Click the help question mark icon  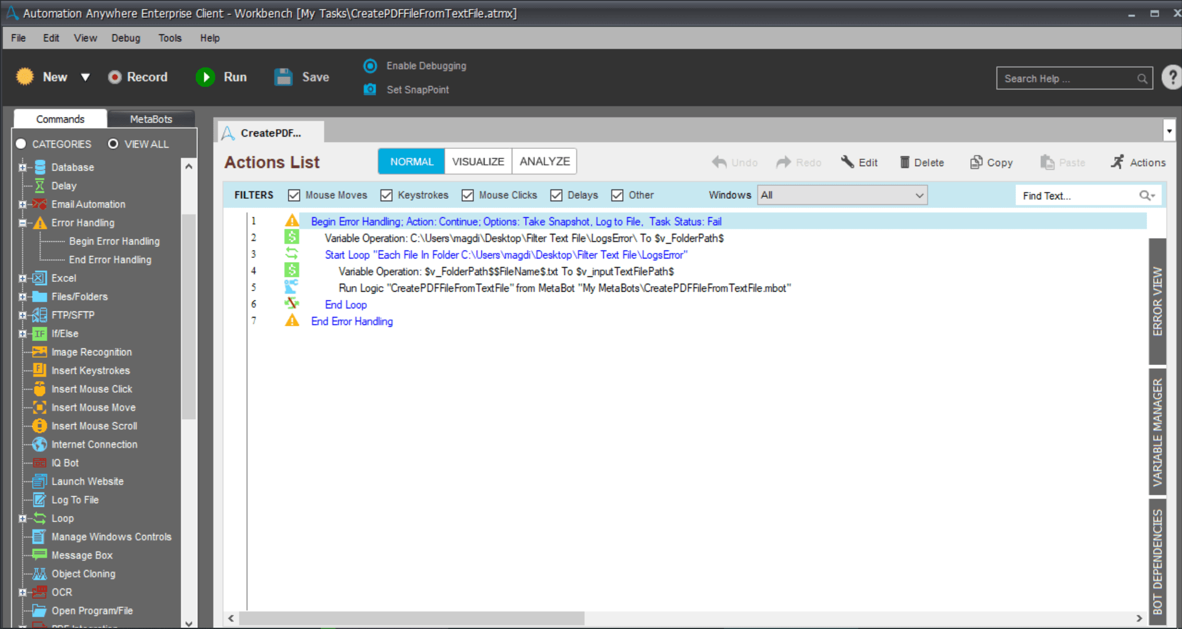1172,78
